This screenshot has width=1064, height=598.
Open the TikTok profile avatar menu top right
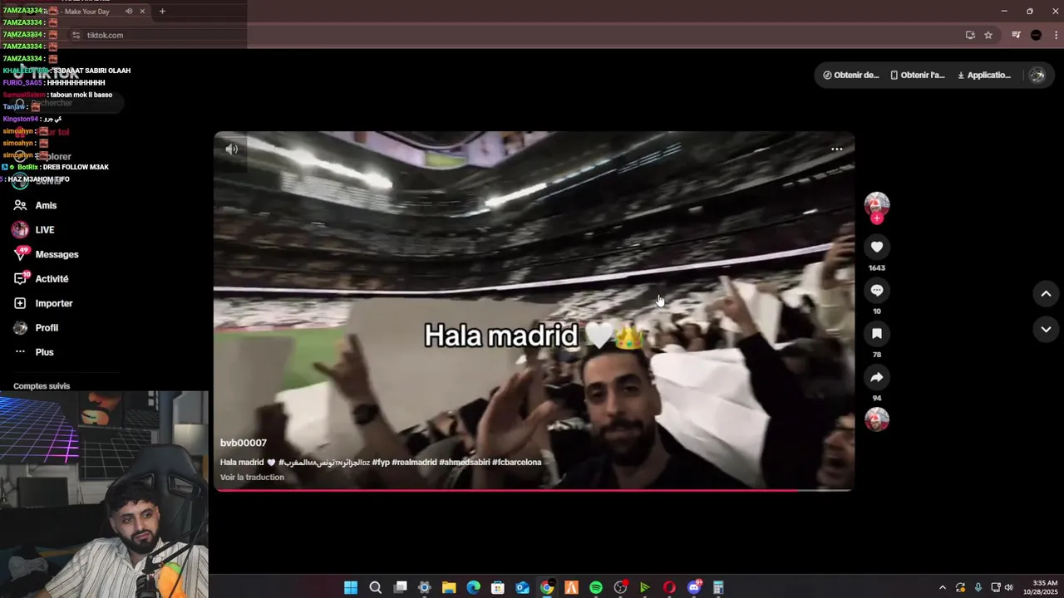(x=1037, y=75)
